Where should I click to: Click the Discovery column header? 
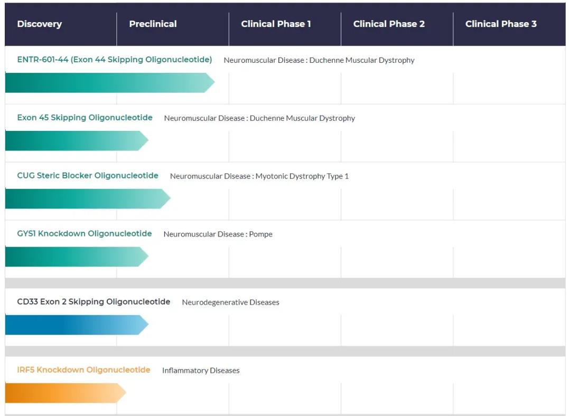[x=40, y=24]
